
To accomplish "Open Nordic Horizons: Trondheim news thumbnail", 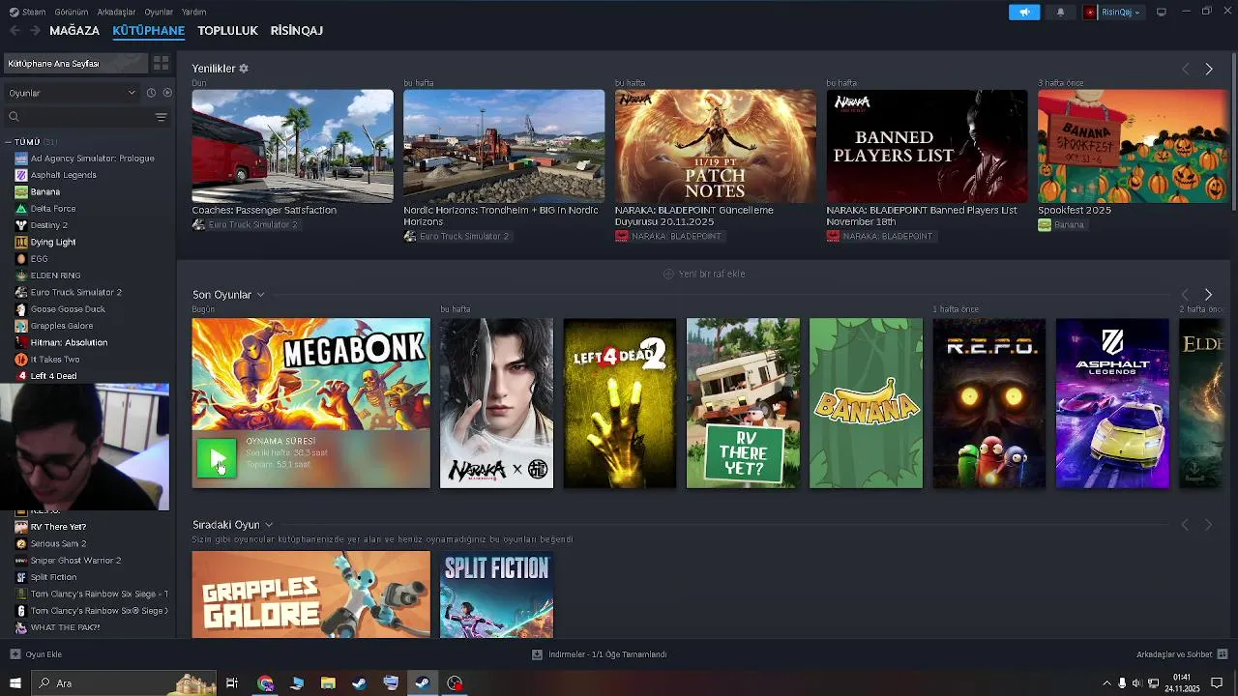I will coord(504,146).
